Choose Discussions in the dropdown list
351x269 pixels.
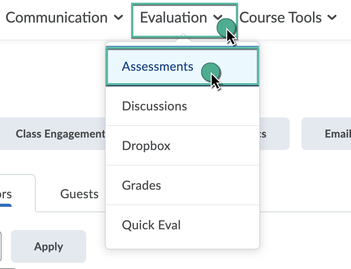click(x=155, y=106)
